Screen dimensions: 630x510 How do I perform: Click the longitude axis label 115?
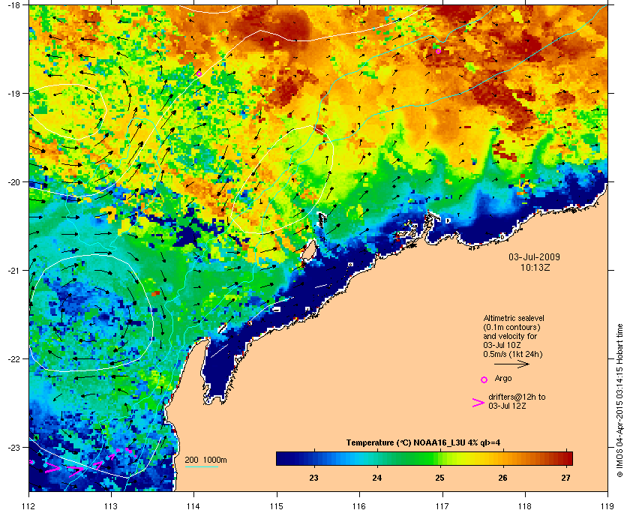[277, 505]
